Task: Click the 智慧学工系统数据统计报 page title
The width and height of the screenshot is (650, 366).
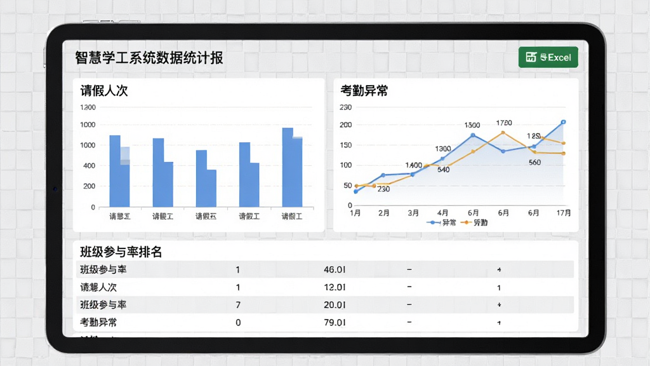Action: click(x=149, y=58)
